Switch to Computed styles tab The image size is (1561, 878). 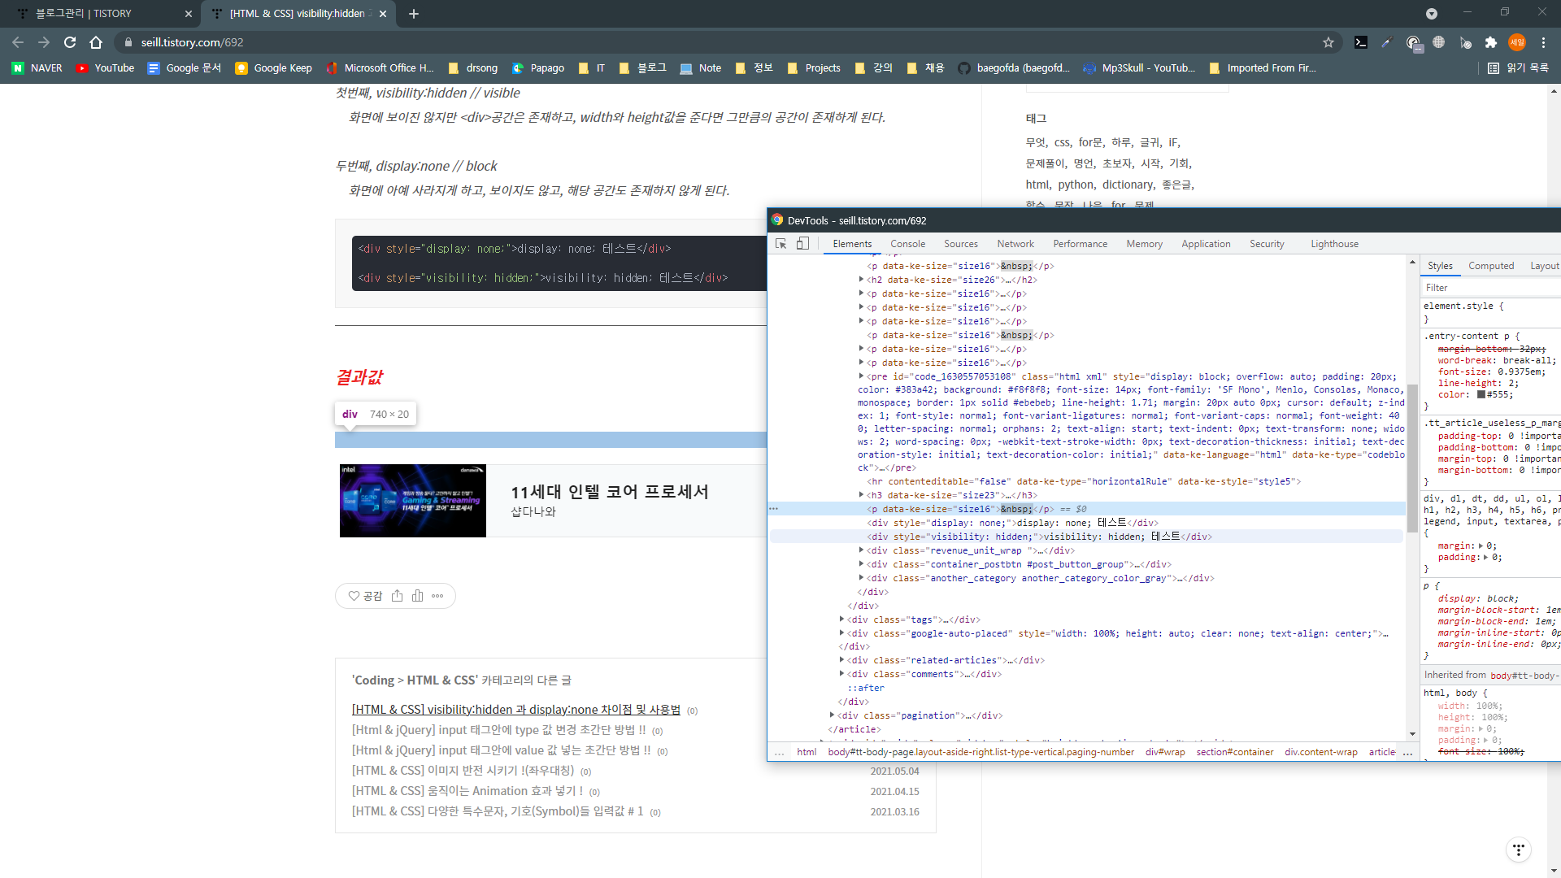1490,266
